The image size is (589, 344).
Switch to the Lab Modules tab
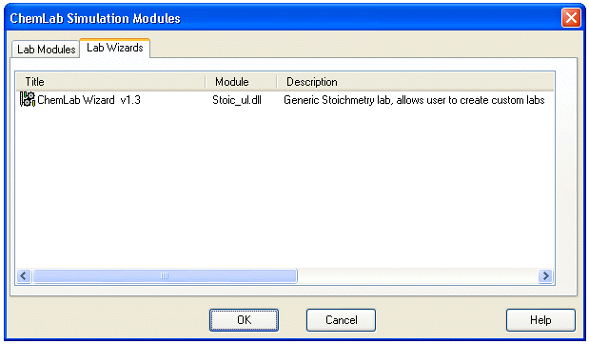[46, 50]
